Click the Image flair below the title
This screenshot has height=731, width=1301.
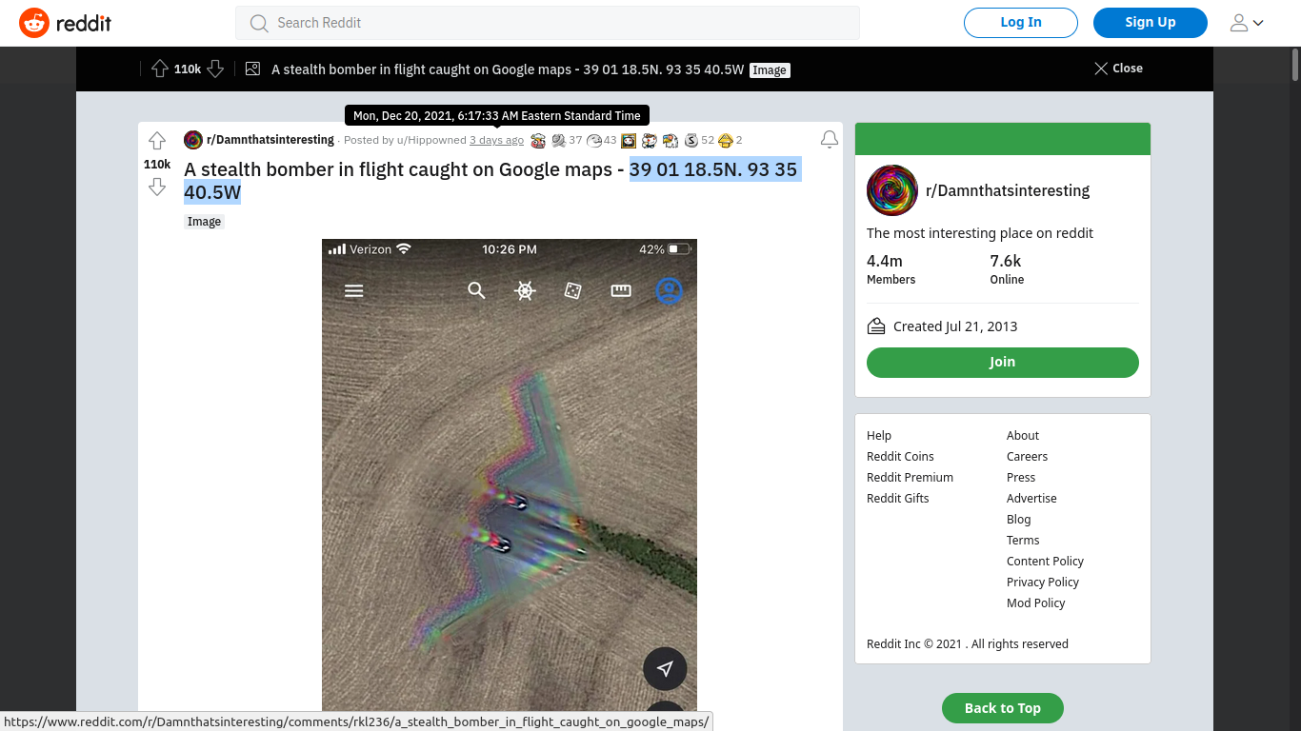tap(204, 222)
